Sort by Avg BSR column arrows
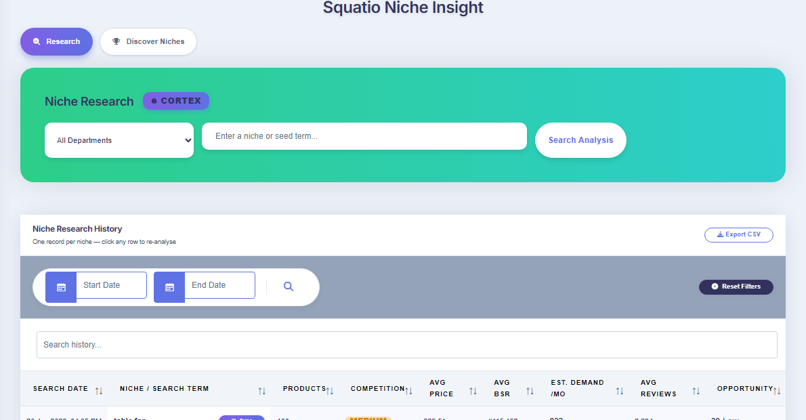 [530, 392]
